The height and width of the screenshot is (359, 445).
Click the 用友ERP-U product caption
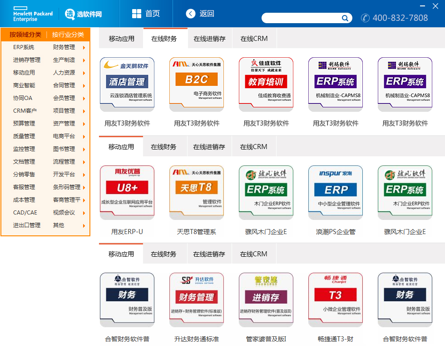[x=127, y=232]
